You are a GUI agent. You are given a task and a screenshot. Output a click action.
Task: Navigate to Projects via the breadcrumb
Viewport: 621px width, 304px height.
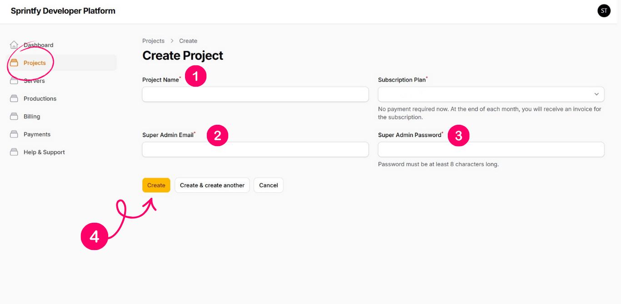153,40
